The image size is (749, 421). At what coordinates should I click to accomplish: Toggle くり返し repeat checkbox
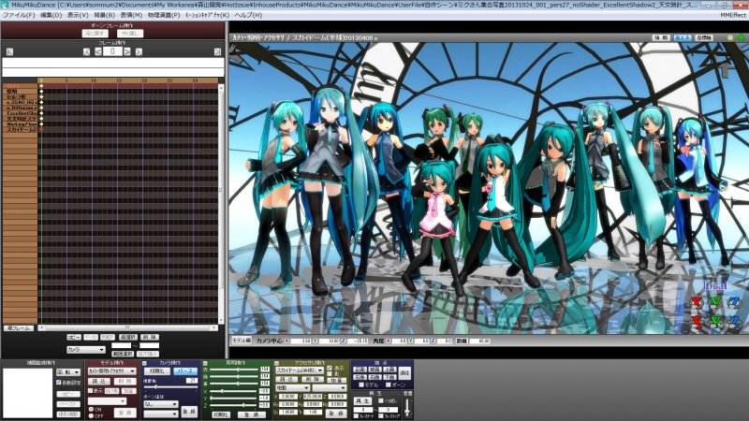click(x=380, y=401)
